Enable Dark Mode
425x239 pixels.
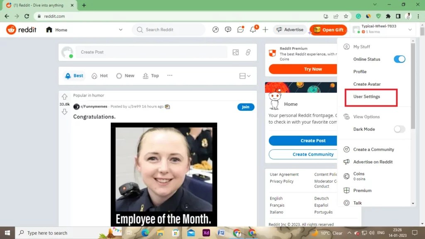[x=399, y=129]
